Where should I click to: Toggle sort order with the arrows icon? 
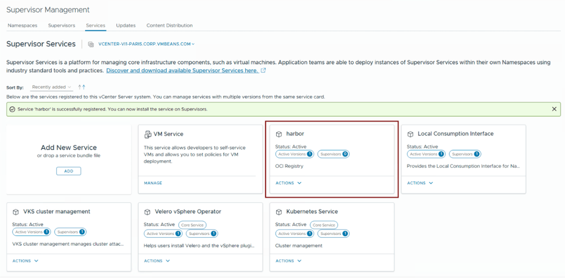coord(82,87)
